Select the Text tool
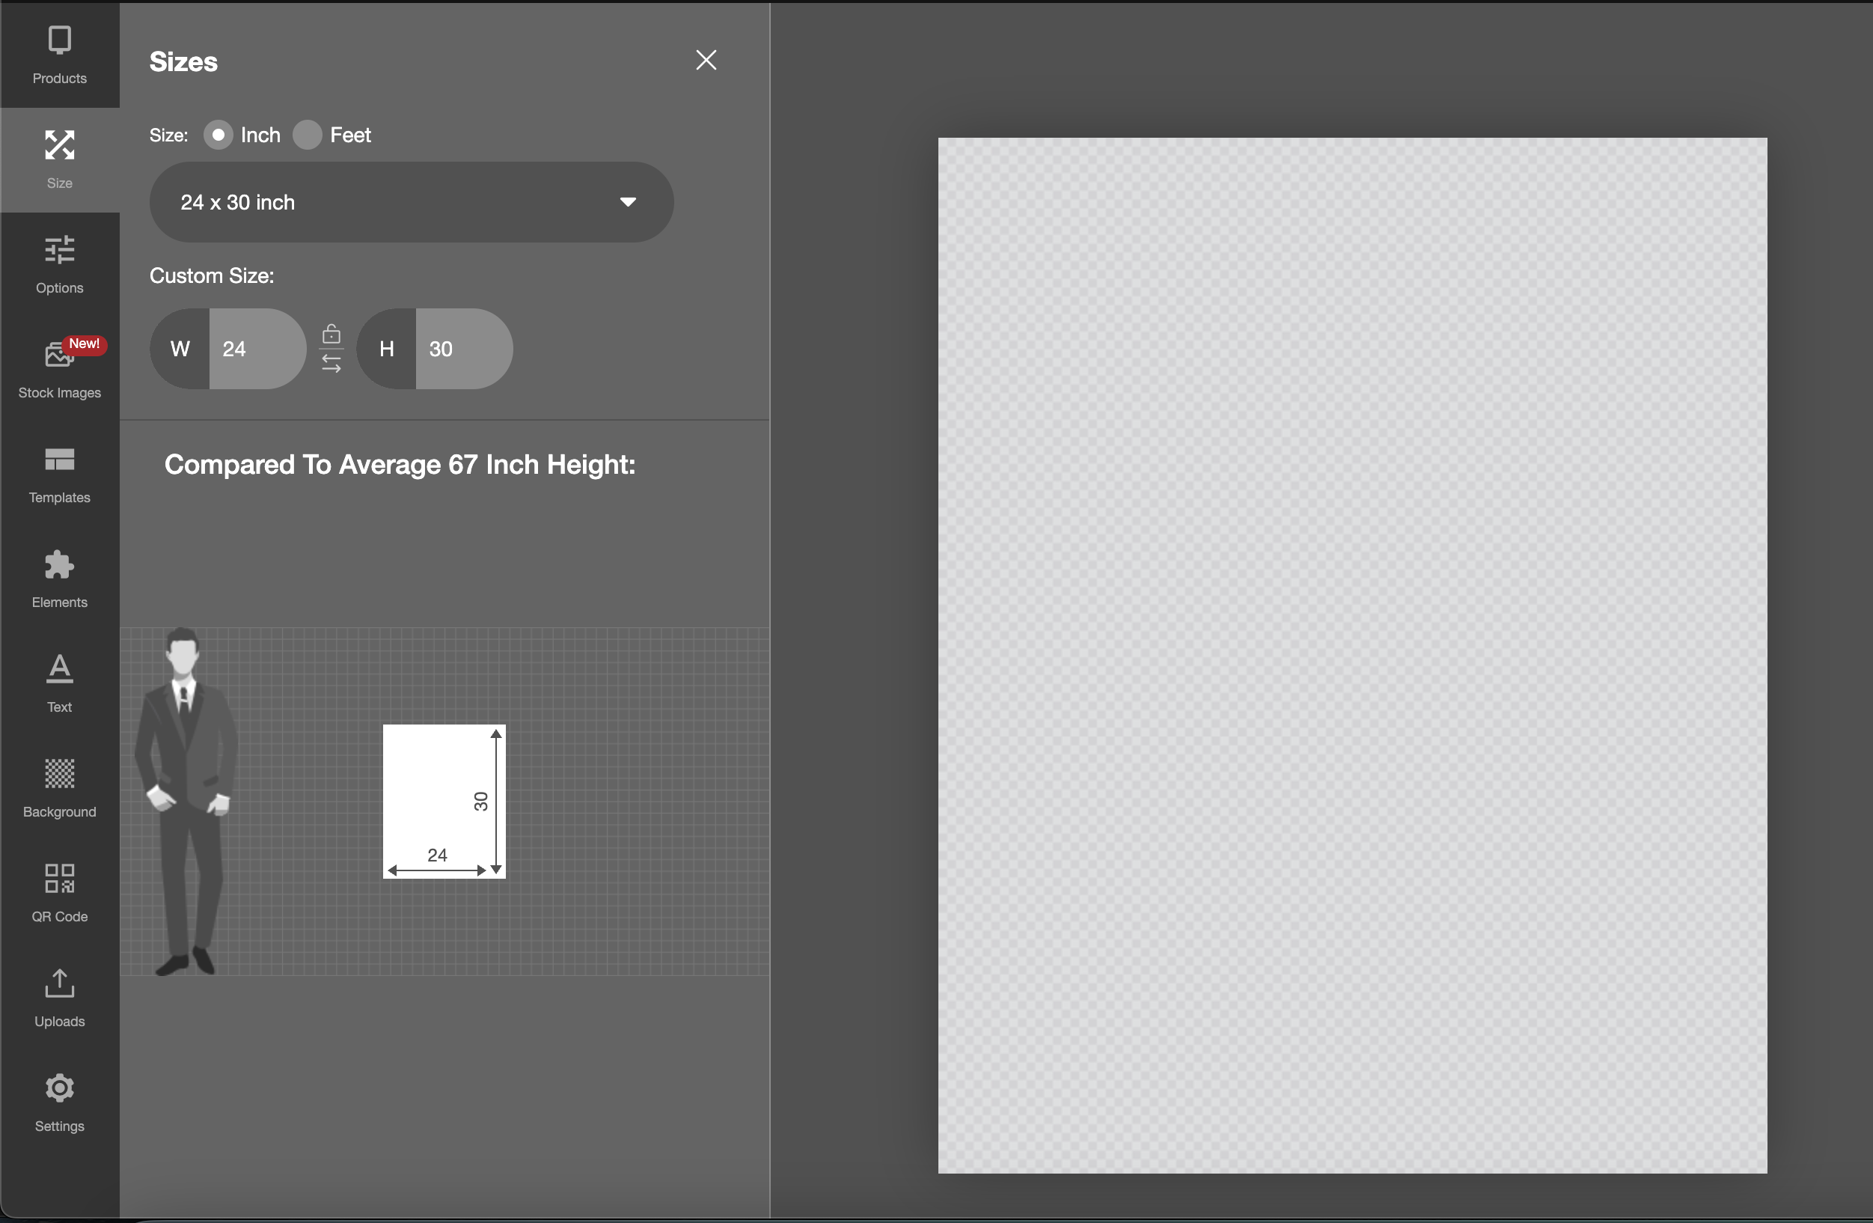1873x1223 pixels. 60,683
